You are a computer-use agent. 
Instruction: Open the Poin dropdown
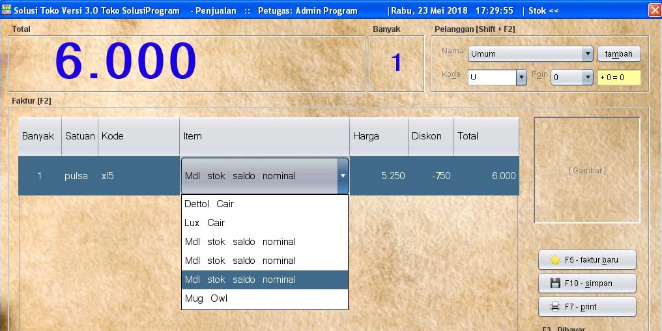pos(587,78)
